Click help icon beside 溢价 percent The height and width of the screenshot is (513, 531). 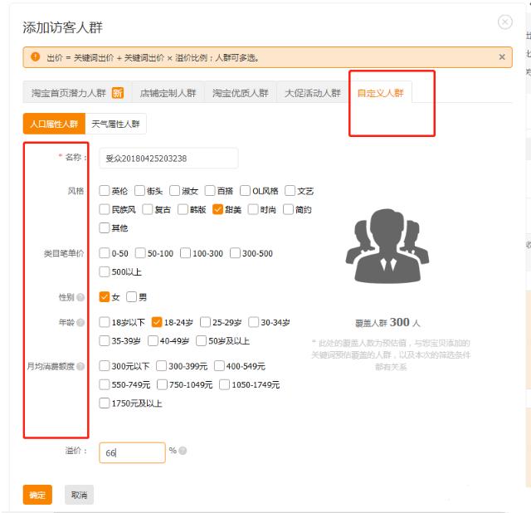point(183,451)
